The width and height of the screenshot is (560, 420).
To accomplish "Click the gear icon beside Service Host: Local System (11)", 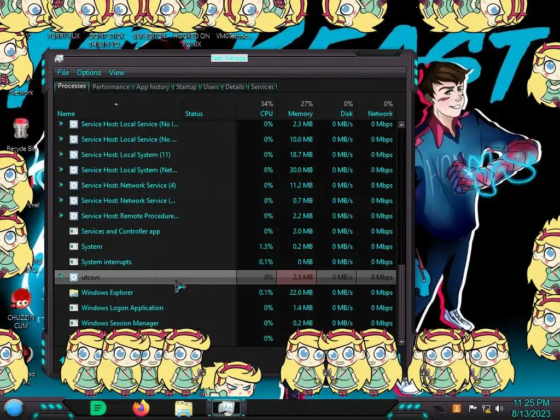I will [74, 155].
